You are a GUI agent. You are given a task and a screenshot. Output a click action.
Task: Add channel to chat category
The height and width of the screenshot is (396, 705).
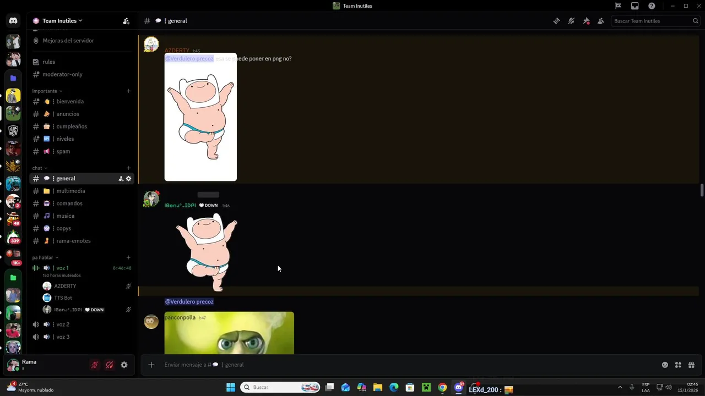tap(128, 168)
